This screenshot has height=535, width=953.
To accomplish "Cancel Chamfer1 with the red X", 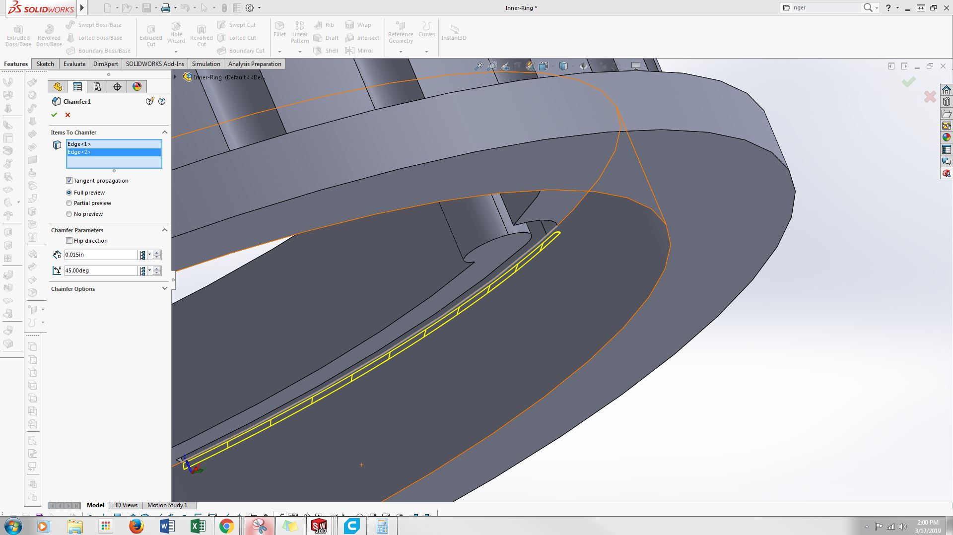I will coord(68,115).
